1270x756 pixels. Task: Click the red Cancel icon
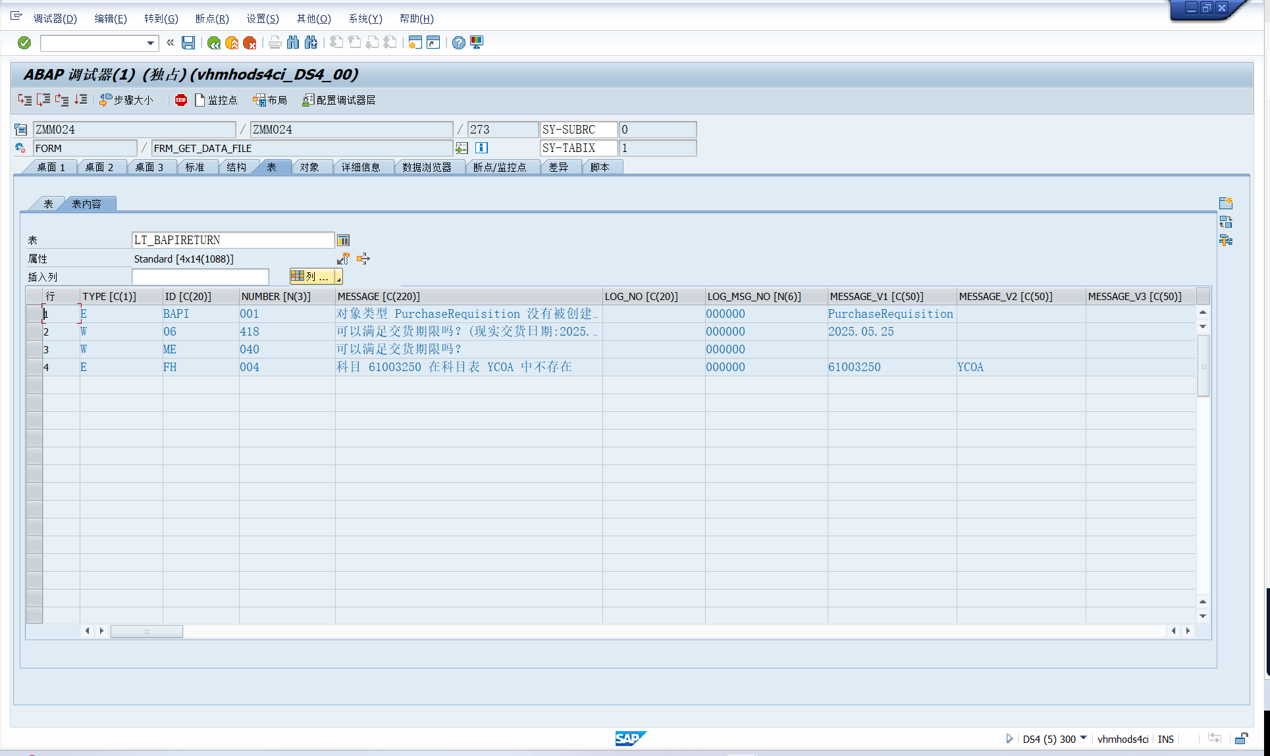point(250,43)
